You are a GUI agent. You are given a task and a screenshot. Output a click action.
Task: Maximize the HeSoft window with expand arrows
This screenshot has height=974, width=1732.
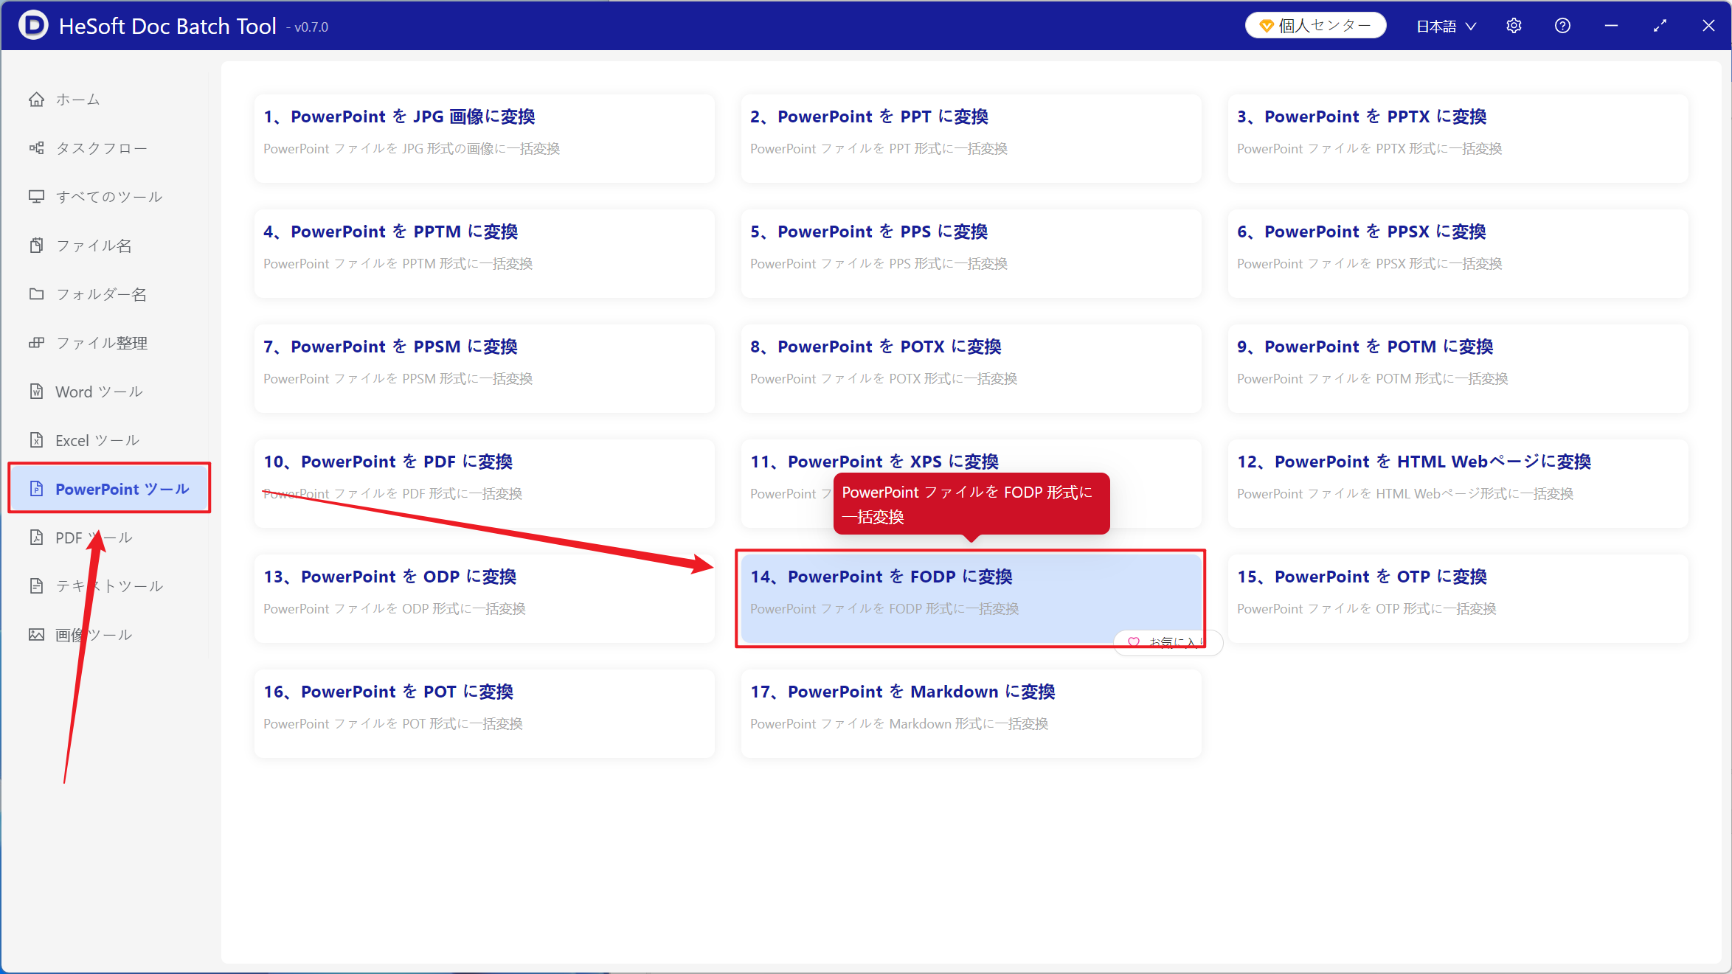[x=1660, y=26]
